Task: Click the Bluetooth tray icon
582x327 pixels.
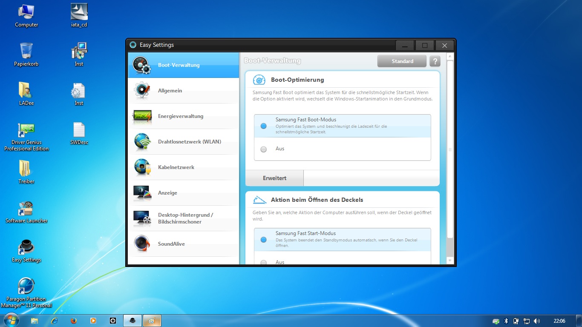Action: tap(506, 321)
